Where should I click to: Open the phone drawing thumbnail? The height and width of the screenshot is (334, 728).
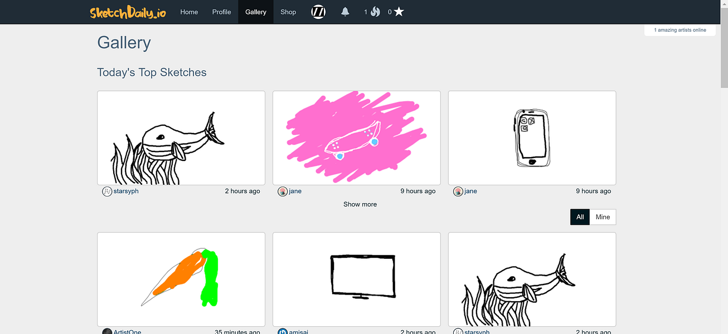point(532,137)
